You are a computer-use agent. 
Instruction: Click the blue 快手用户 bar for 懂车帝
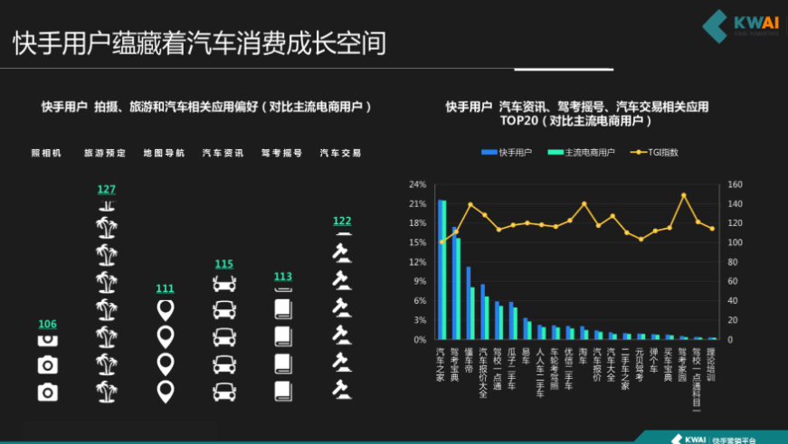[469, 303]
